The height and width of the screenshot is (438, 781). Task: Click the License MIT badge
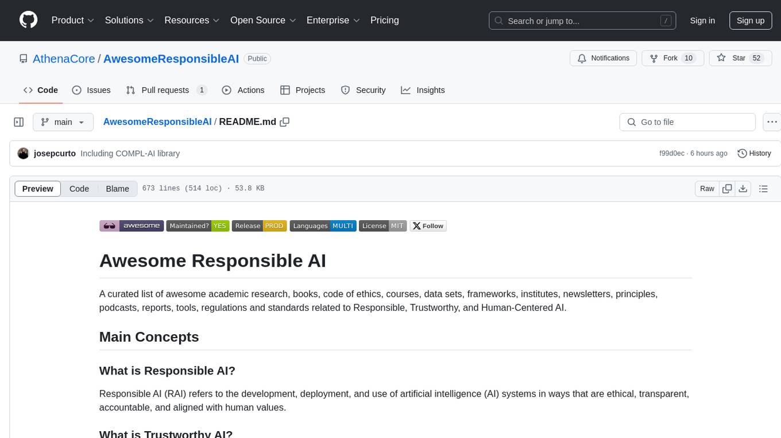(383, 226)
